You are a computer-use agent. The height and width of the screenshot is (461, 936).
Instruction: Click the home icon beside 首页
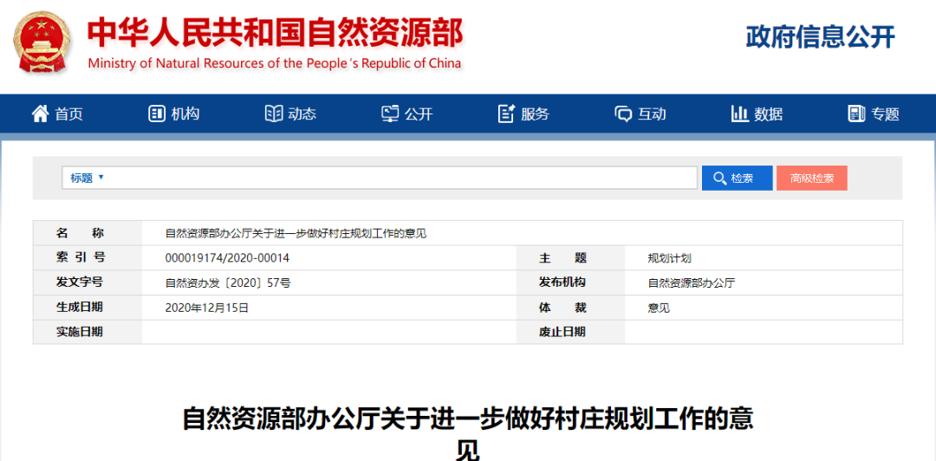point(40,114)
